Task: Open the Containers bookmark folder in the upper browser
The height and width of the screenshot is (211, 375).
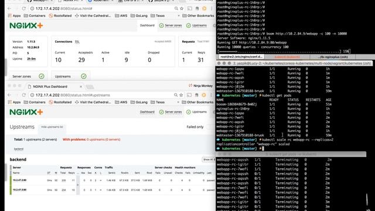Action: click(35, 16)
